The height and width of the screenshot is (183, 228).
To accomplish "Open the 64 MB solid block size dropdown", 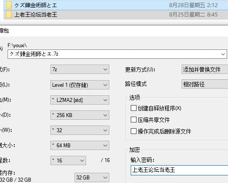I will [80, 146].
